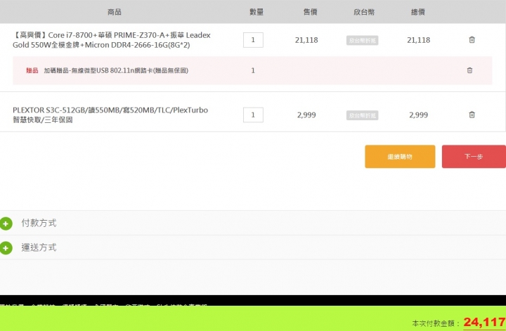The image size is (506, 331).
Task: Remove the free USB 802.11n network card gift
Action: coord(469,70)
